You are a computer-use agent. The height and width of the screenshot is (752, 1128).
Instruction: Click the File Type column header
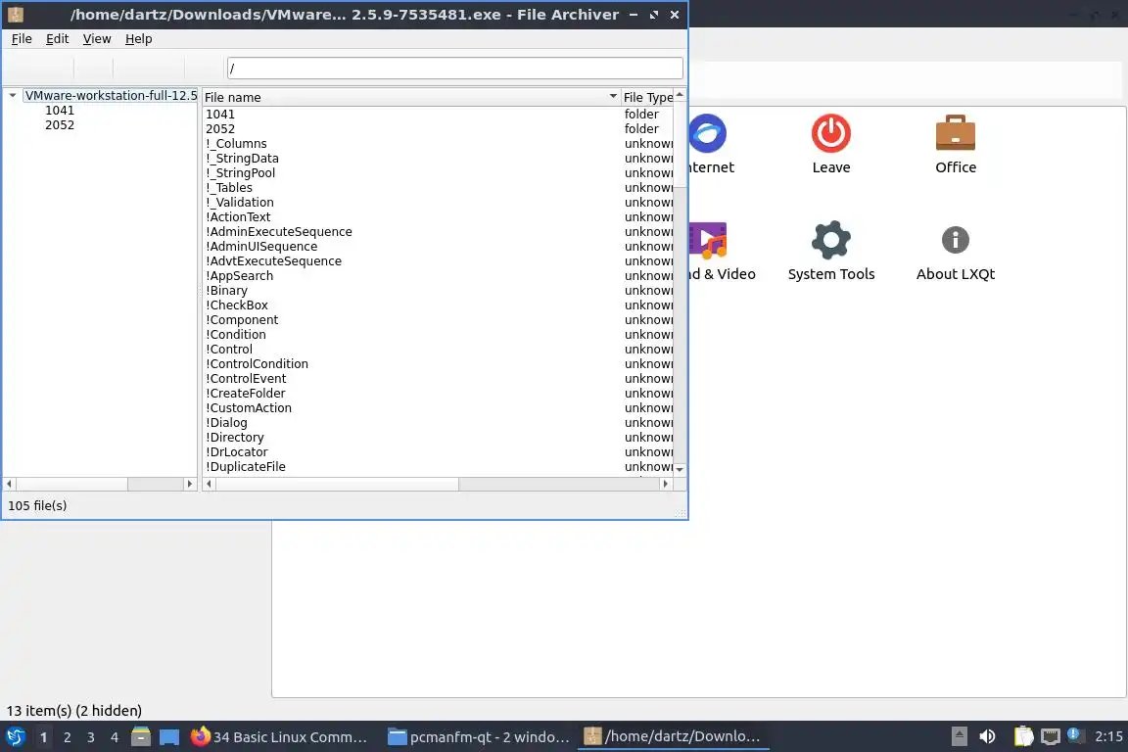tap(646, 97)
